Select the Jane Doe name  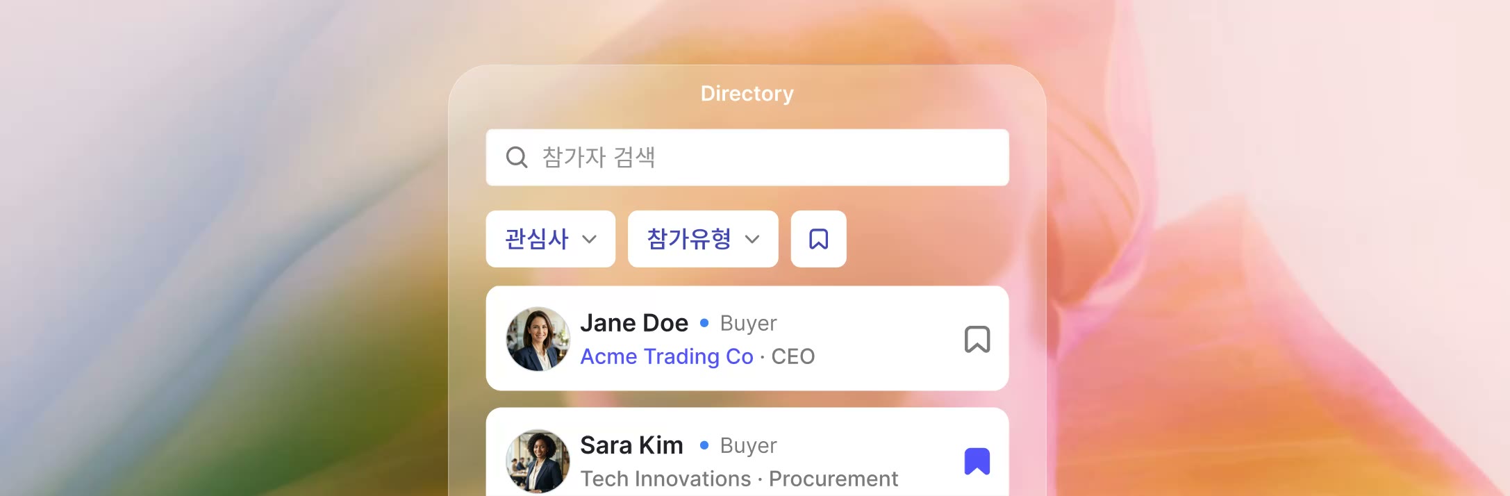pyautogui.click(x=634, y=323)
